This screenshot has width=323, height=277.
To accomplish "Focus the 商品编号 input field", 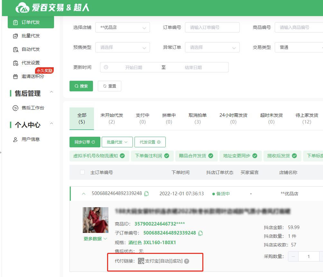I will click(299, 27).
